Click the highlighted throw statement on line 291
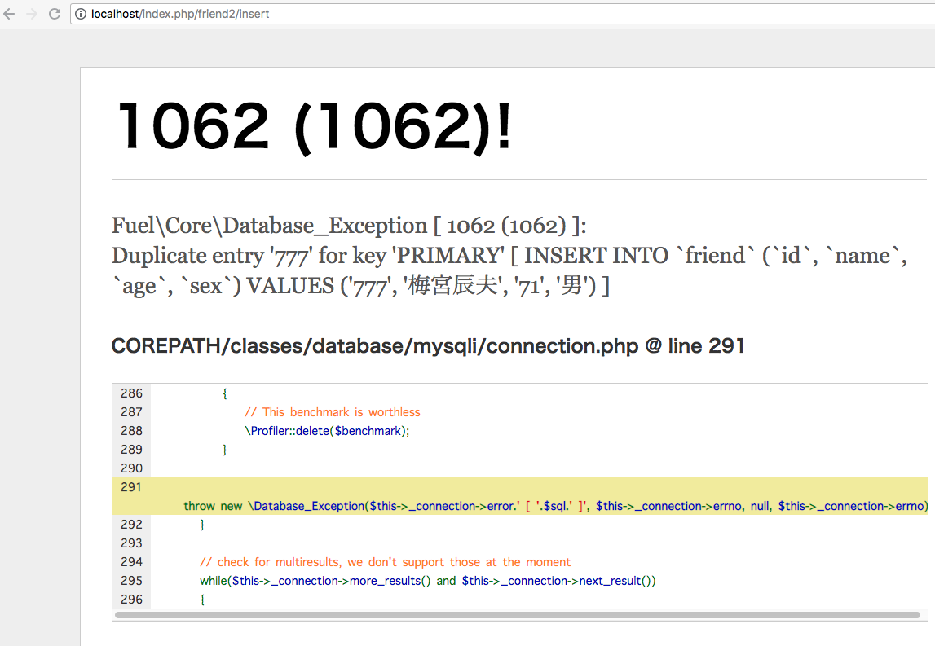This screenshot has height=646, width=935. [x=408, y=505]
